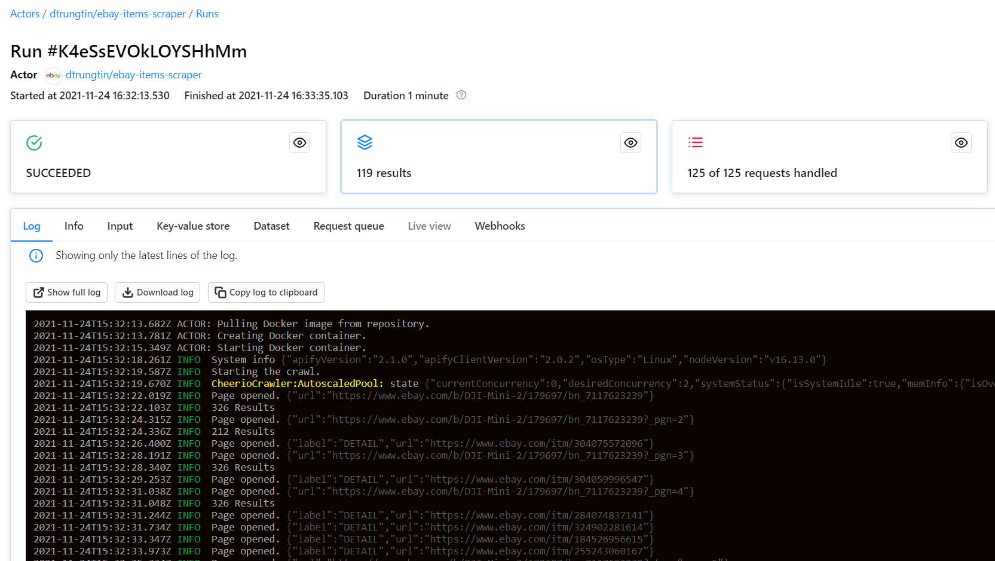995x561 pixels.
Task: Click the duration help question mark icon
Action: tap(461, 95)
